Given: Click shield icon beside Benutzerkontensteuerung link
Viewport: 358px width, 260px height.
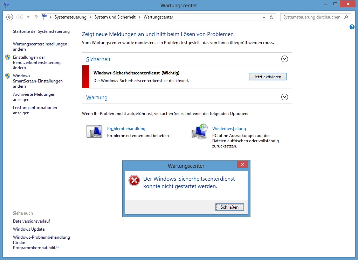Looking at the screenshot, I should coord(8,57).
